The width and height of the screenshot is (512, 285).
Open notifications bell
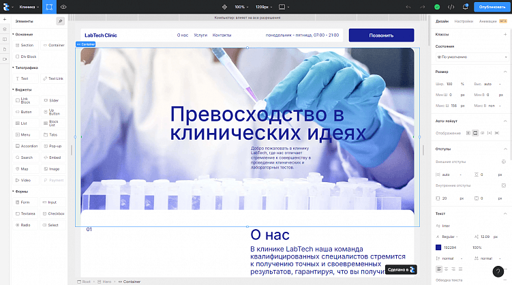pos(466,7)
